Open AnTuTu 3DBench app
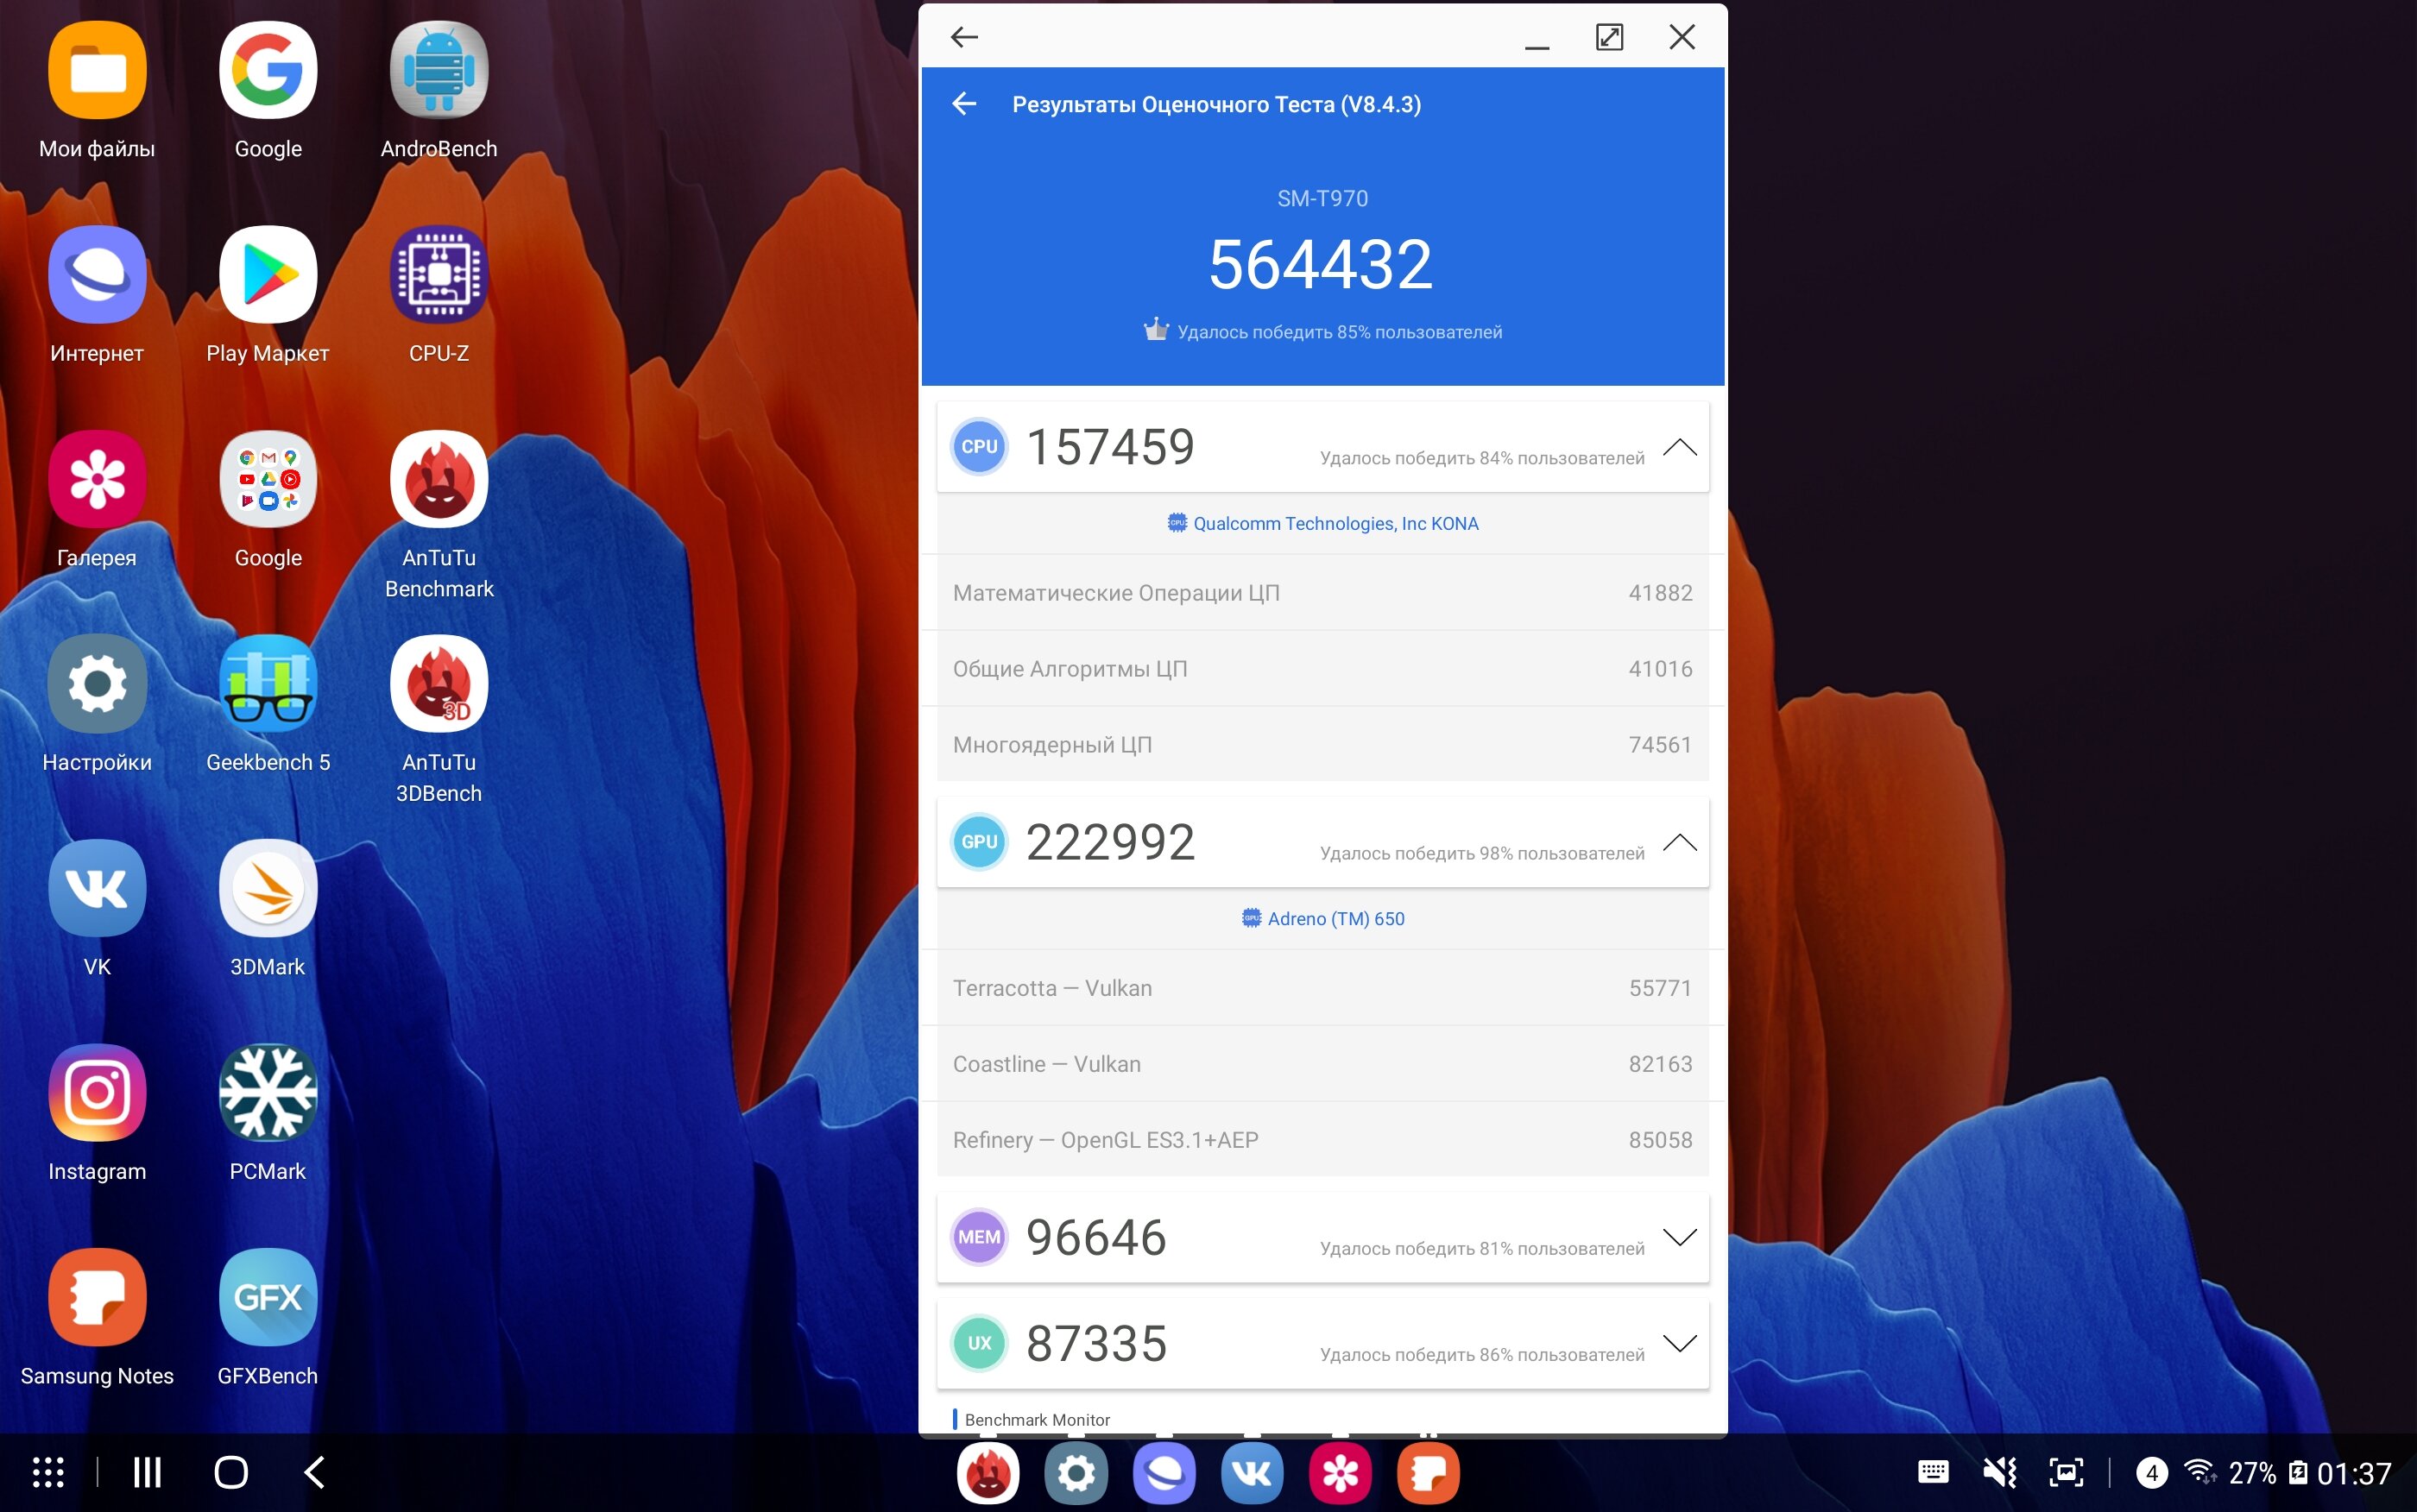The width and height of the screenshot is (2417, 1512). [439, 683]
